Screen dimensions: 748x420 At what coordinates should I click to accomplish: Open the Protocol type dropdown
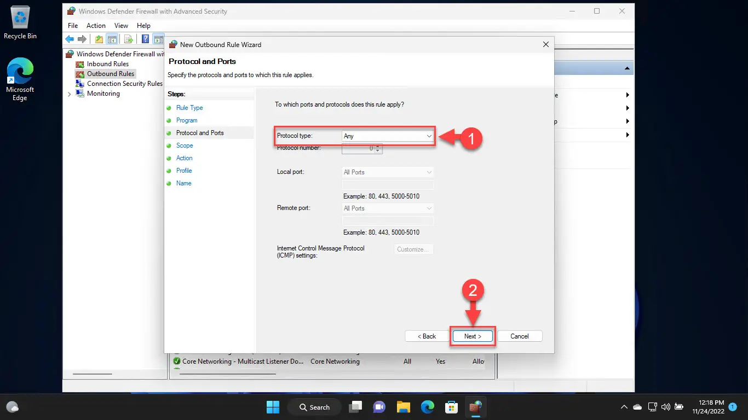coord(388,136)
